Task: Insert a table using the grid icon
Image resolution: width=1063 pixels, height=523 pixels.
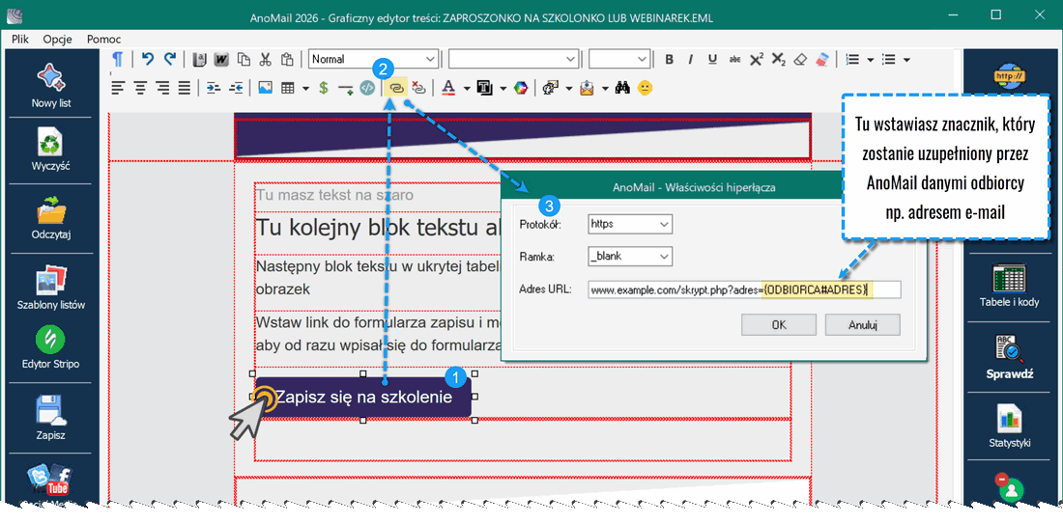Action: tap(287, 87)
